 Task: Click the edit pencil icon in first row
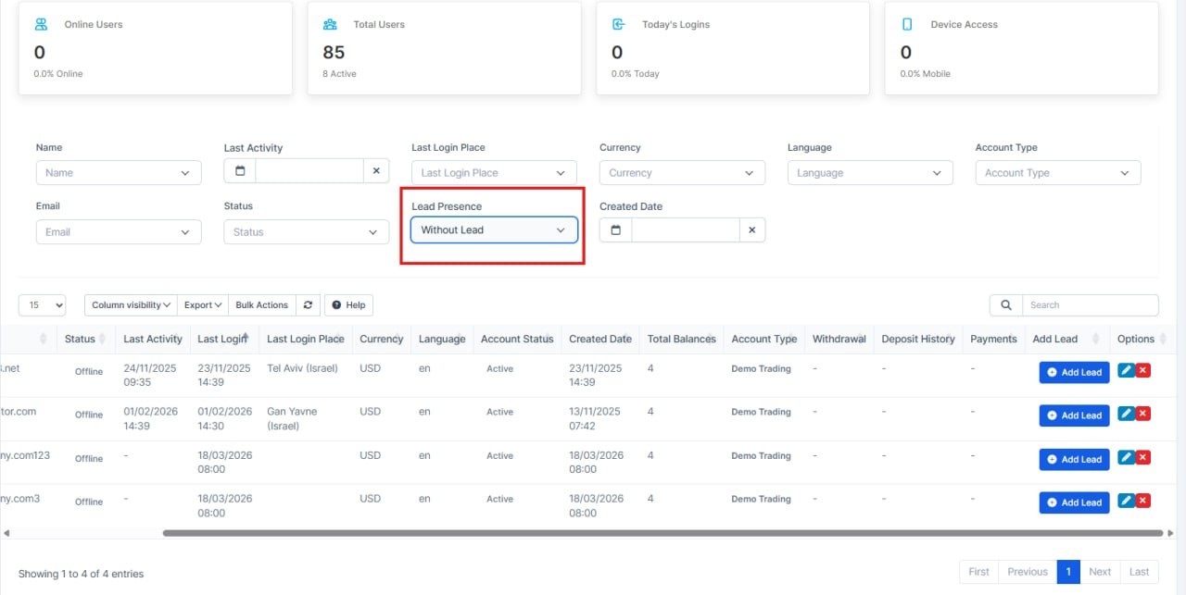1126,371
